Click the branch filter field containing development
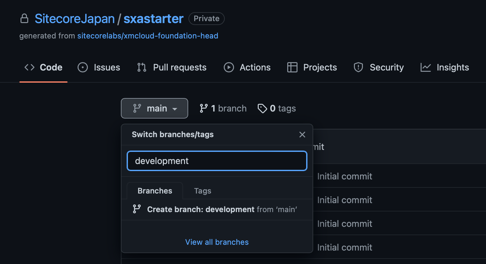The image size is (486, 264). click(x=217, y=161)
